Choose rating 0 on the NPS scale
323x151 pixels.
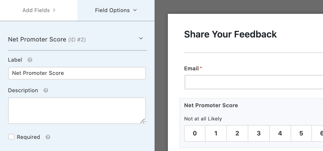[195, 133]
